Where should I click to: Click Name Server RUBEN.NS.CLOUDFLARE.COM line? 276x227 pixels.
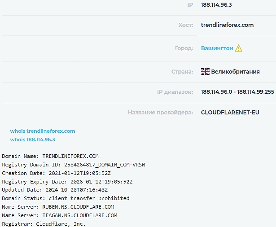pos(58,207)
